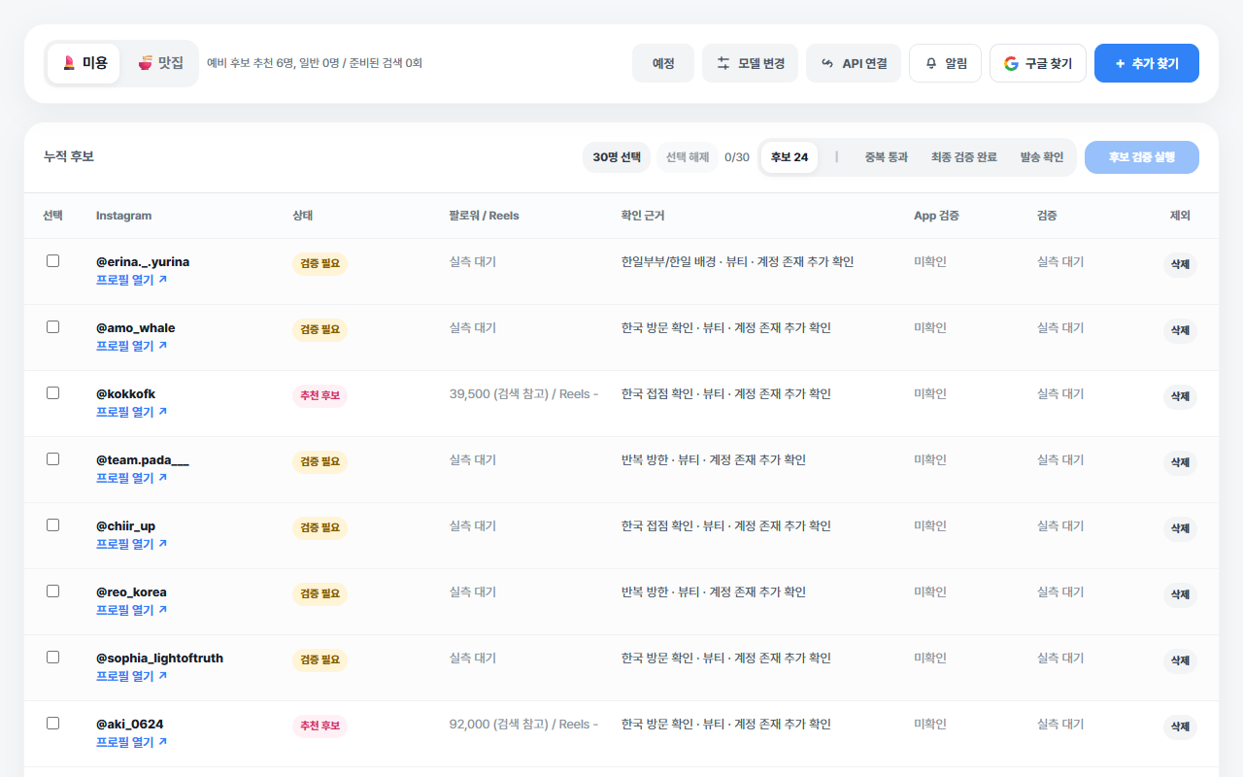Tick the checkbox for @amo_whale
This screenshot has width=1243, height=777.
pyautogui.click(x=53, y=326)
